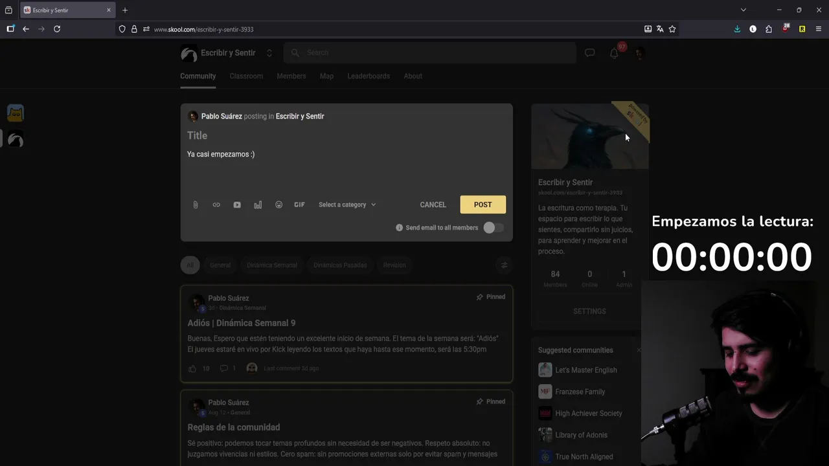Click info icon beside Send email
Screen dimensions: 829x466
click(400, 228)
